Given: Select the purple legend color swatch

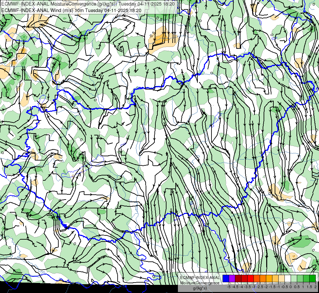Looking at the screenshot, I should click(232, 278).
